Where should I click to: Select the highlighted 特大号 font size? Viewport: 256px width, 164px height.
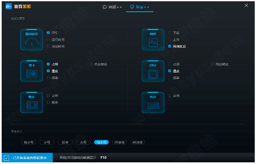coord(101,142)
